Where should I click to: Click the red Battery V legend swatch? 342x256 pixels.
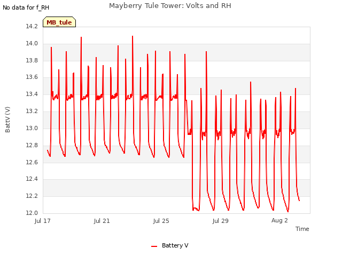[x=154, y=246]
